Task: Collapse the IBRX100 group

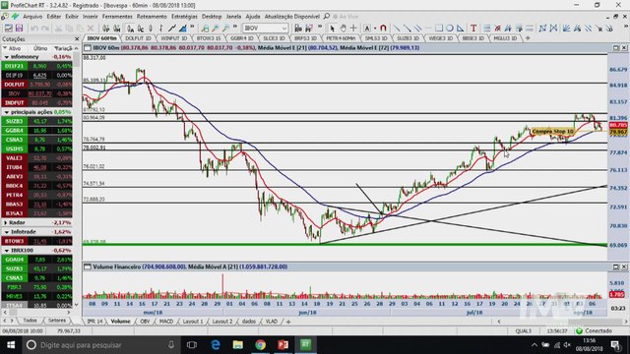Action: pos(7,251)
